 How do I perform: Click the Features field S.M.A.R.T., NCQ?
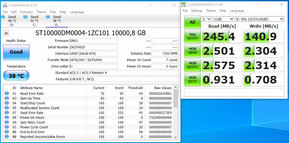(124, 79)
